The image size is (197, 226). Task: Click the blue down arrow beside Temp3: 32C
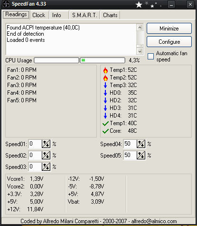[105, 85]
